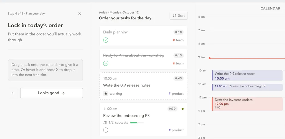Open the Write the 0.9 release notes event
Screen dimensions: 285x139
coord(247,76)
